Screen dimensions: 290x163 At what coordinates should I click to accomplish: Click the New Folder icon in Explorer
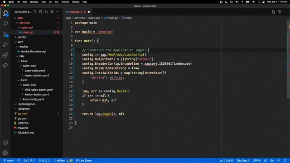tap(41, 12)
